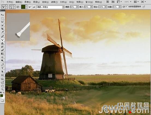Toggle Quick Mask mode

(x=2, y=101)
